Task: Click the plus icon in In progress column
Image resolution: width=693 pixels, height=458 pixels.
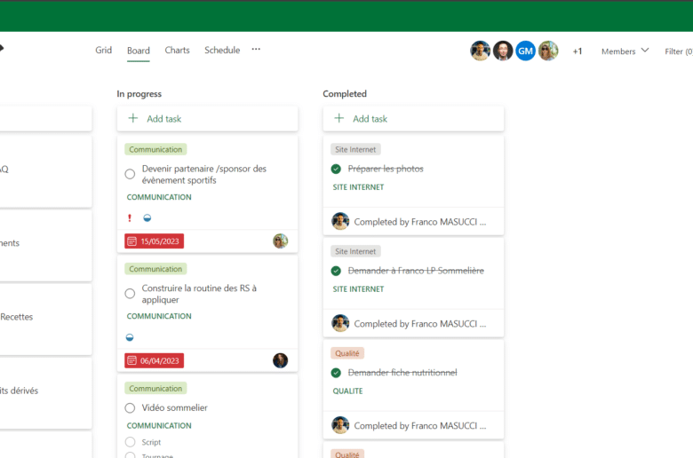Action: 133,118
